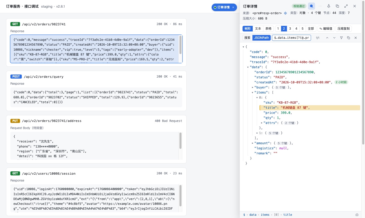This screenshot has height=218, width=365.
Task: Click the scrollbar of the users session response
Action: [180, 196]
